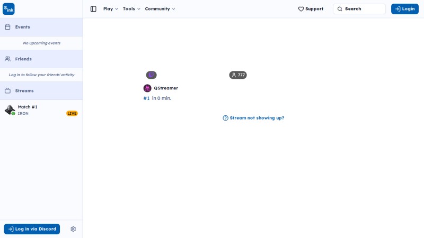Click the Match #1 avatar thumbnail
Image resolution: width=424 pixels, height=238 pixels.
[10, 110]
